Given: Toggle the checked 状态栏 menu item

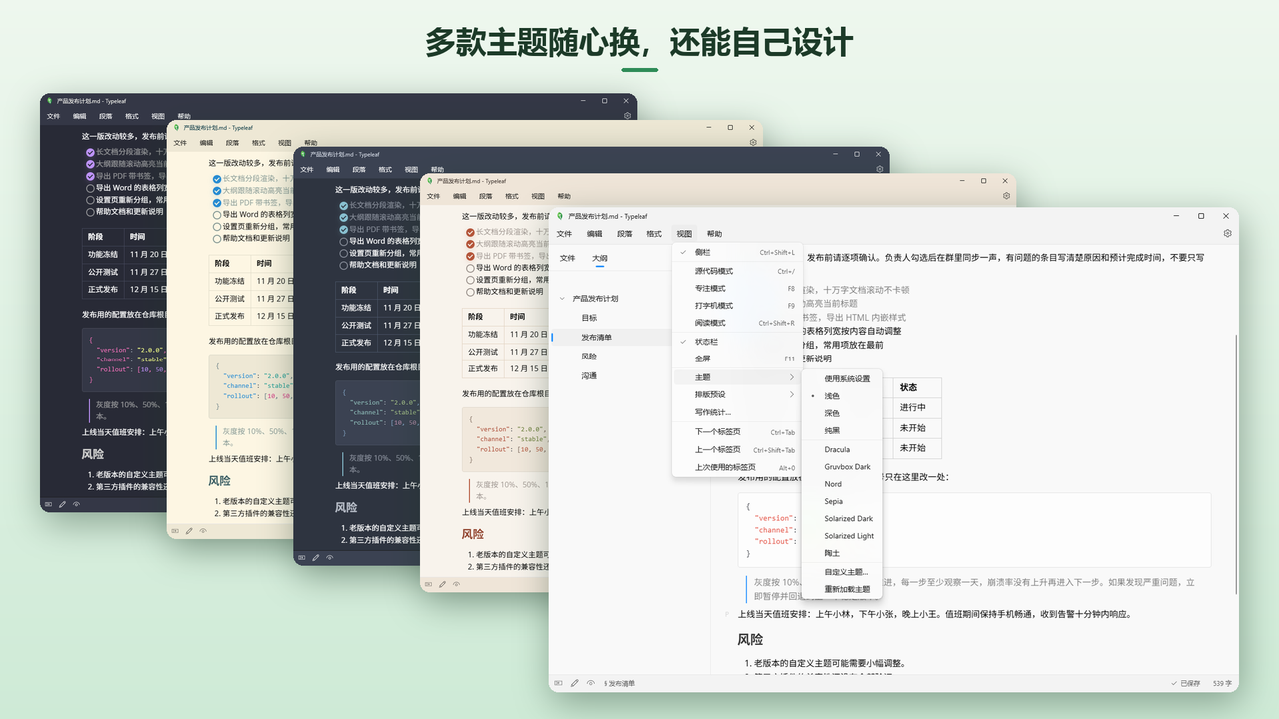Looking at the screenshot, I should coord(736,342).
